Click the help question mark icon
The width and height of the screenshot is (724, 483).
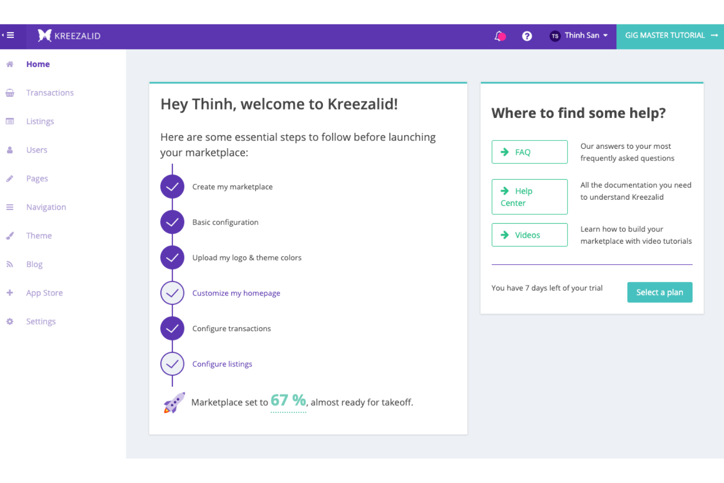click(x=527, y=36)
